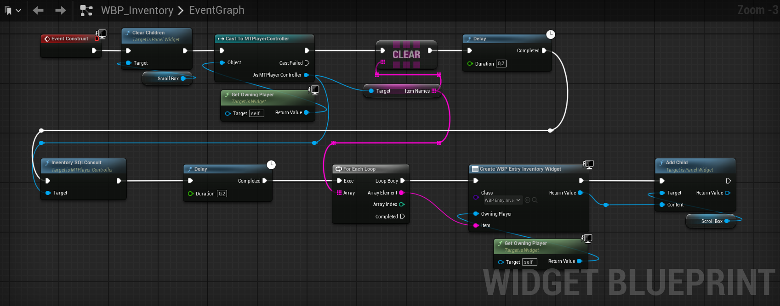Click Return Value pin of lower Get Owning Player
The height and width of the screenshot is (306, 780).
point(580,261)
